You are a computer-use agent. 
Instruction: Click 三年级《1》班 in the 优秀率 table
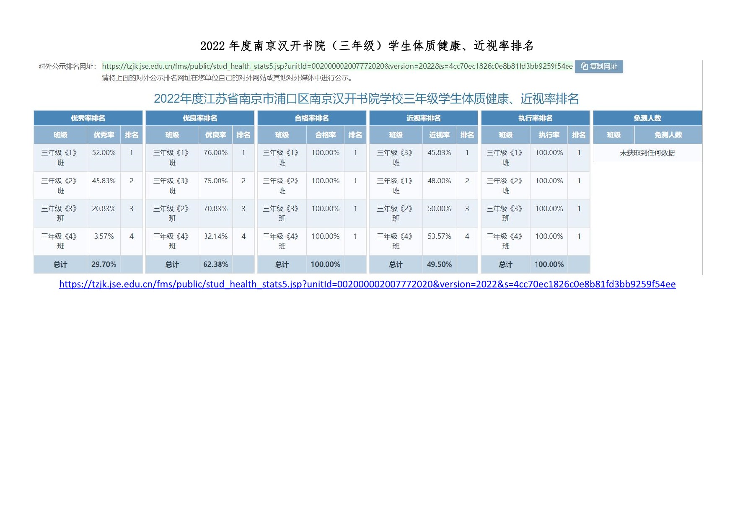pyautogui.click(x=60, y=158)
